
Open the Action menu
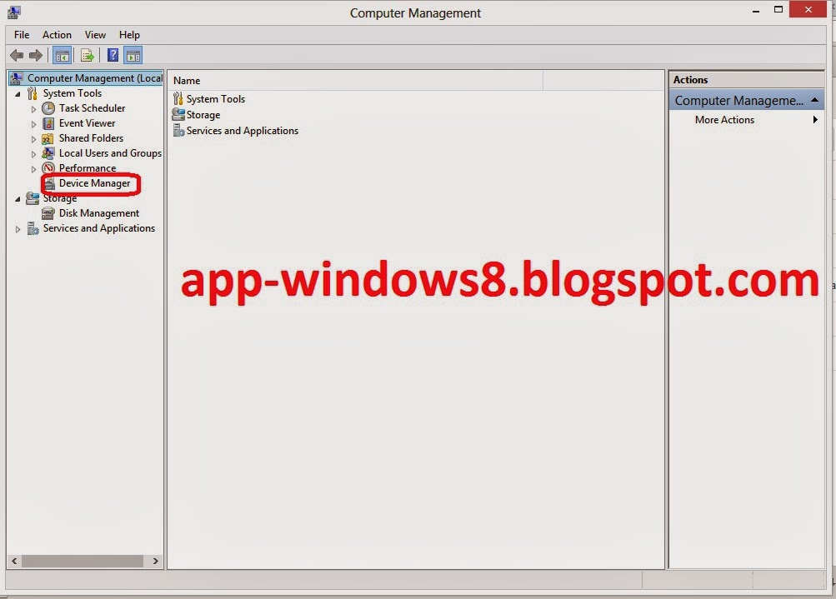(57, 35)
